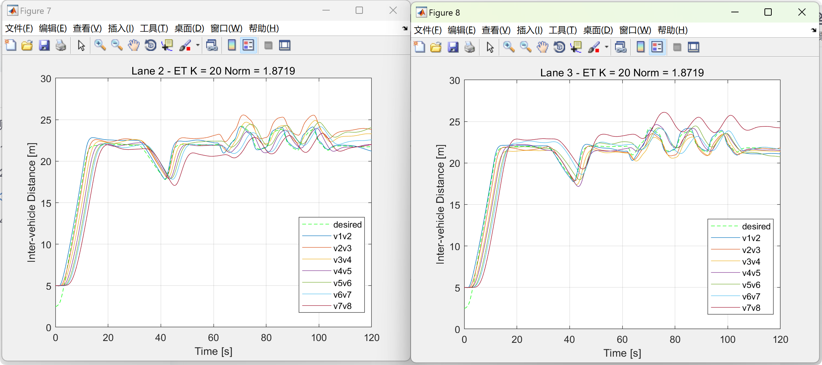Open 帮助(H) menu in Figure 7
822x365 pixels.
pos(264,28)
